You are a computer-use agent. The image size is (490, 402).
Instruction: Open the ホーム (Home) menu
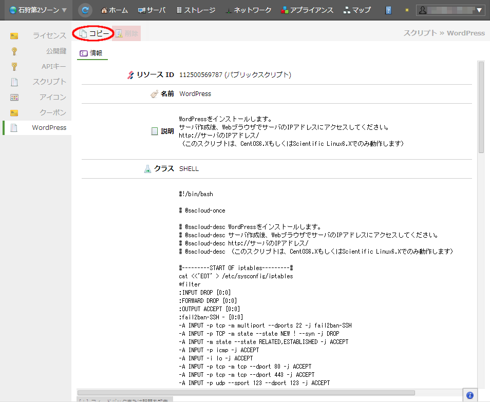[x=115, y=10]
